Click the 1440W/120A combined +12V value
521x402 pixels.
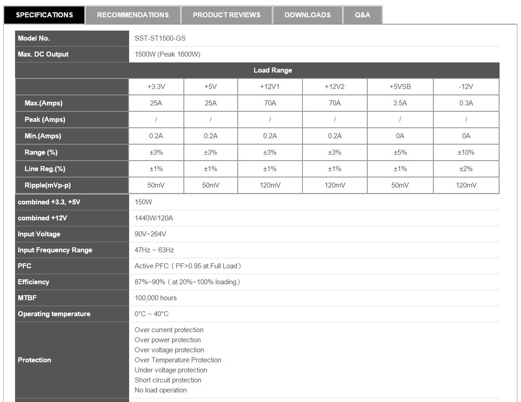tap(154, 218)
